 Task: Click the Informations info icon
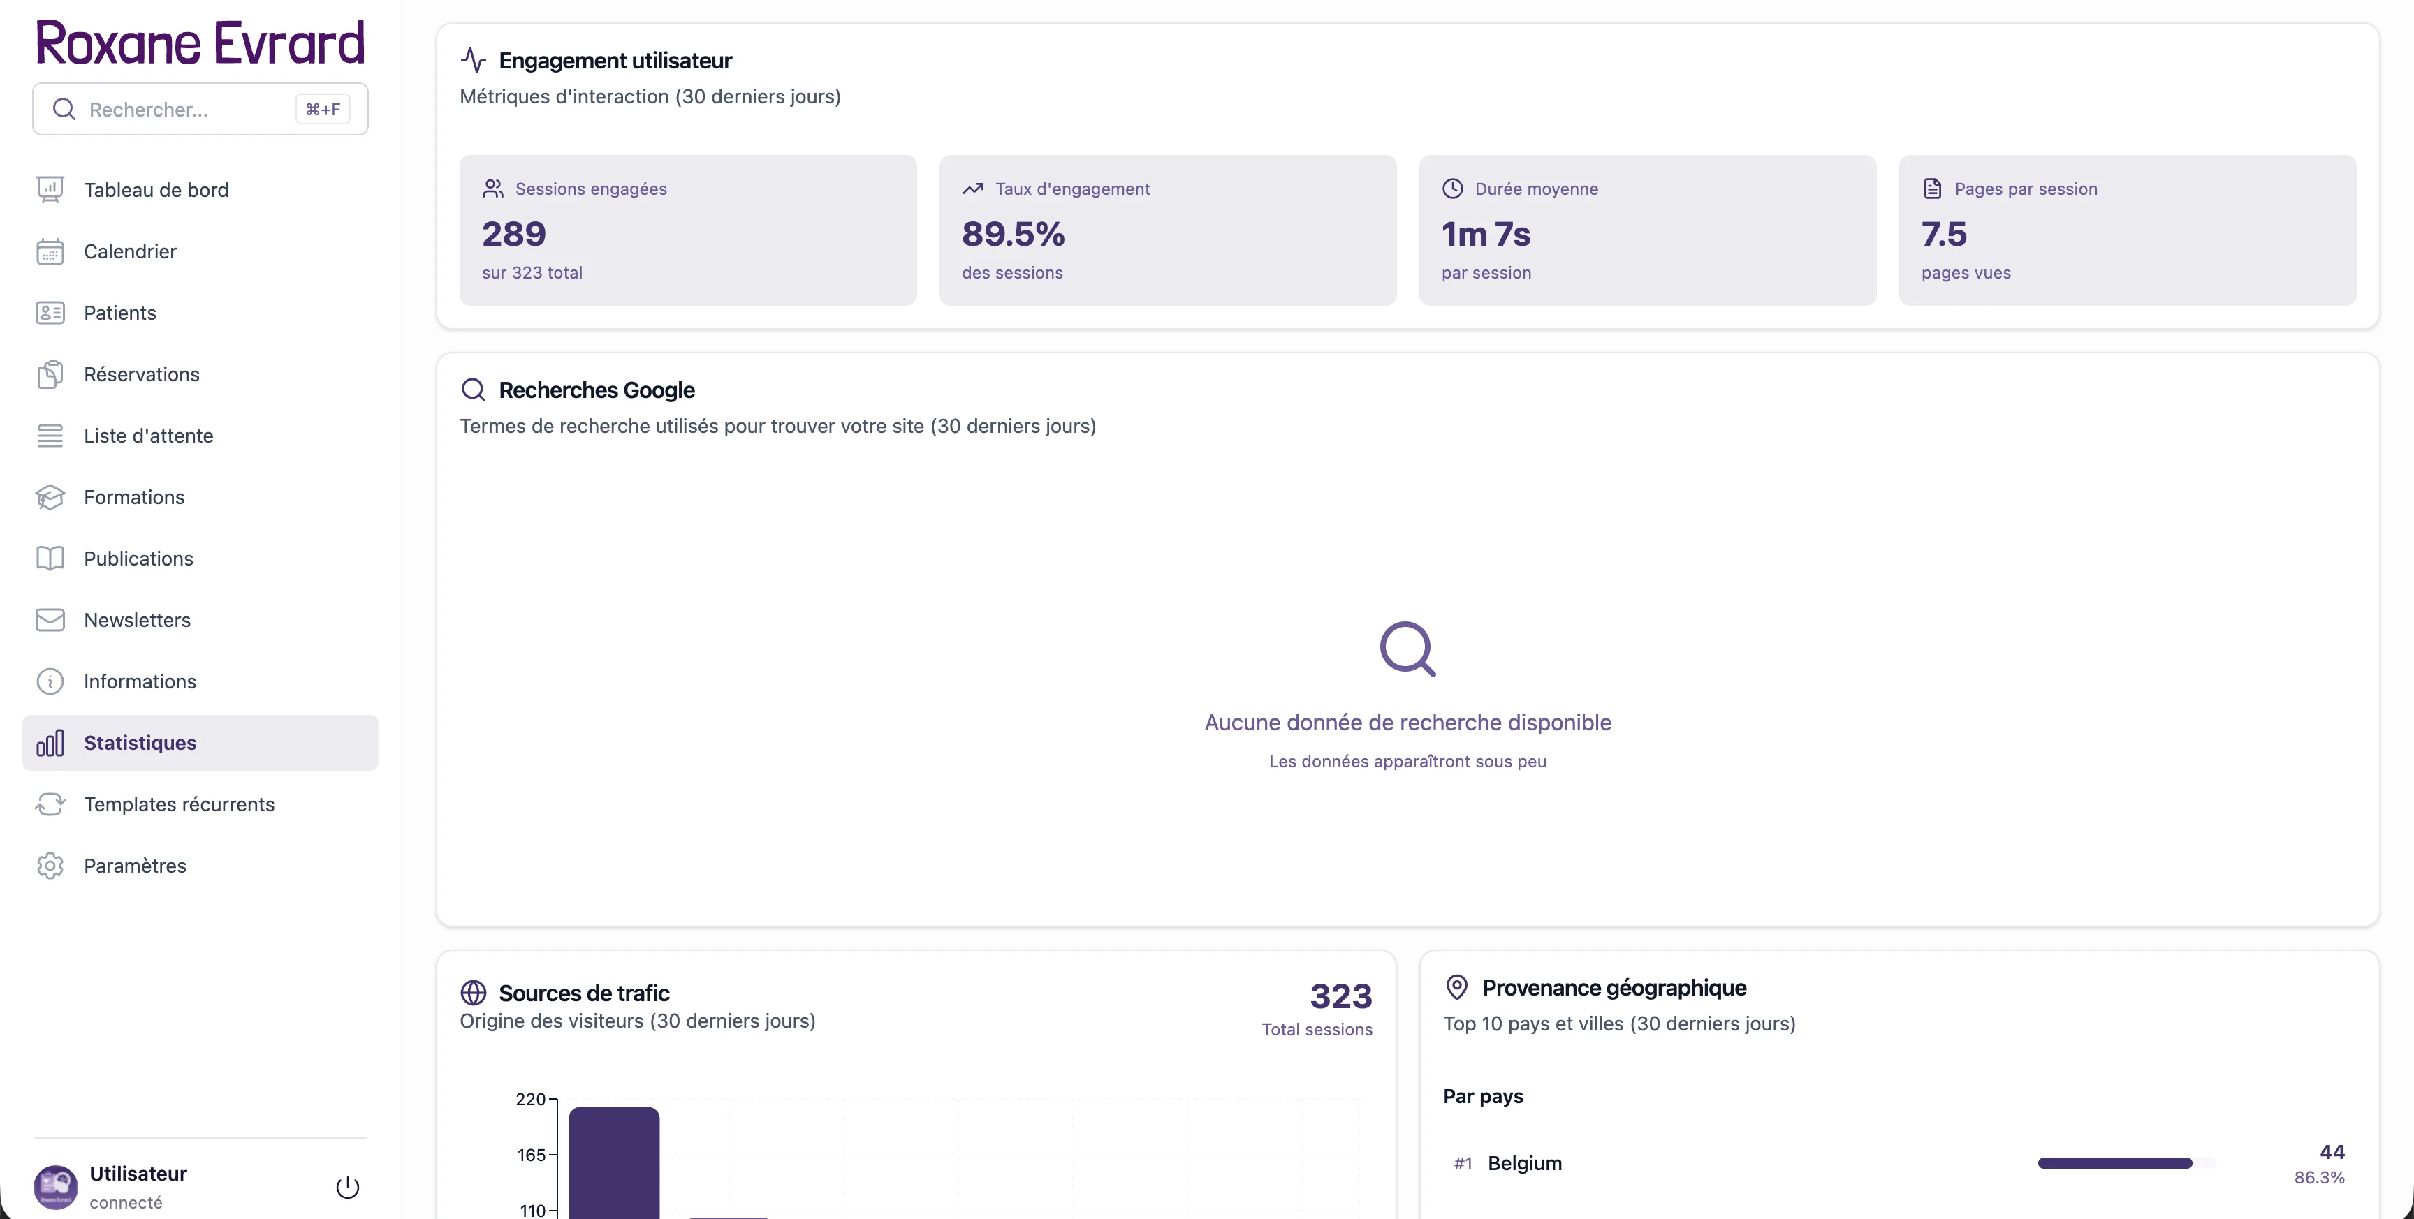[50, 681]
